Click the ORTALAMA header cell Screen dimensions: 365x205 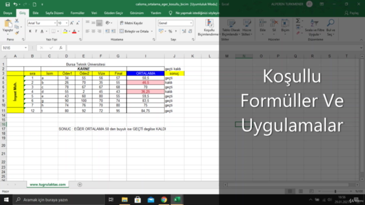[x=145, y=73]
